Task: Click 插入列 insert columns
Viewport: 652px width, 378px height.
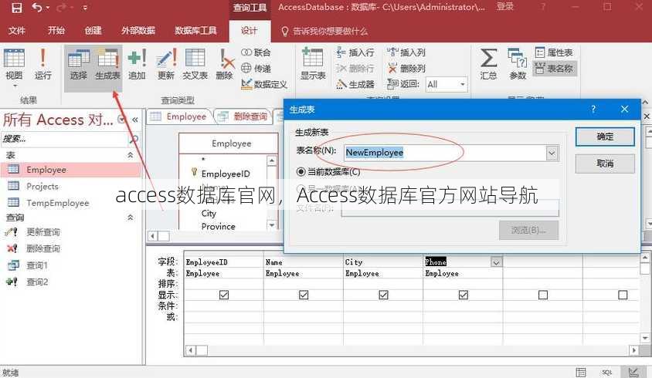Action: click(406, 52)
